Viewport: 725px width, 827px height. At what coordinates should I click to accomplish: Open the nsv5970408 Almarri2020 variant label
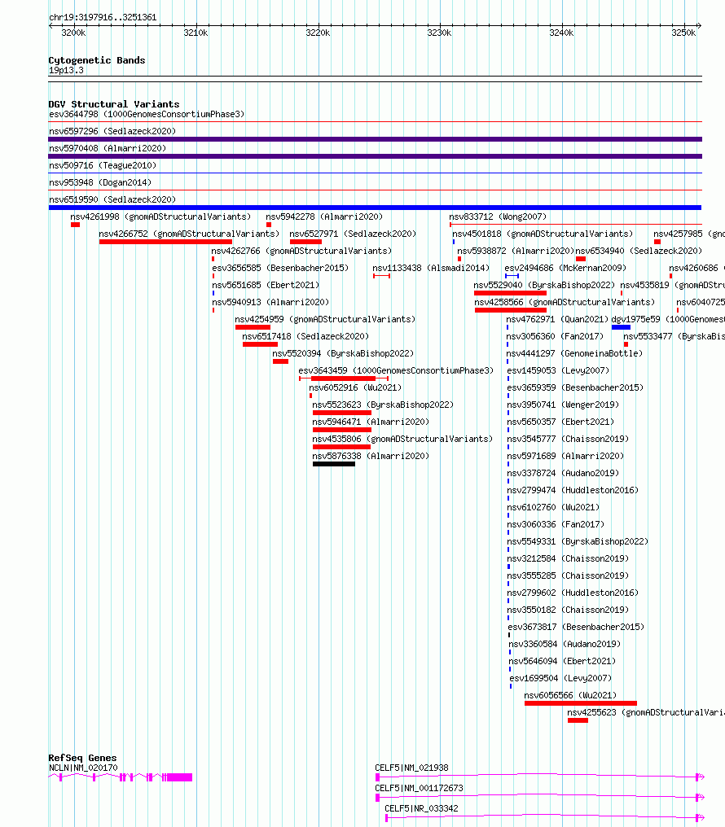tap(108, 148)
